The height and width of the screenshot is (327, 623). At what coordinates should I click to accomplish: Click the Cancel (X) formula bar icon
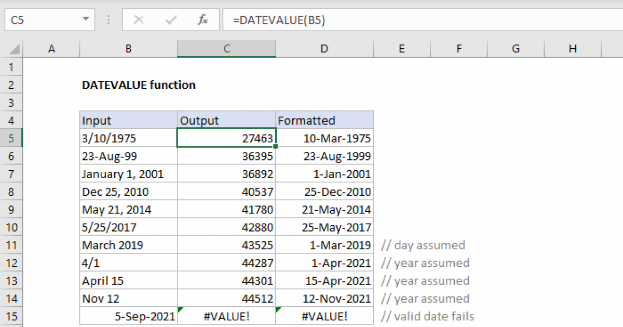click(x=139, y=20)
